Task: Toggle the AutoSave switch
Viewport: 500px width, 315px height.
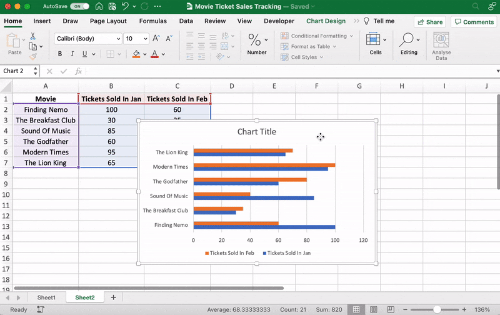Action: (79, 6)
